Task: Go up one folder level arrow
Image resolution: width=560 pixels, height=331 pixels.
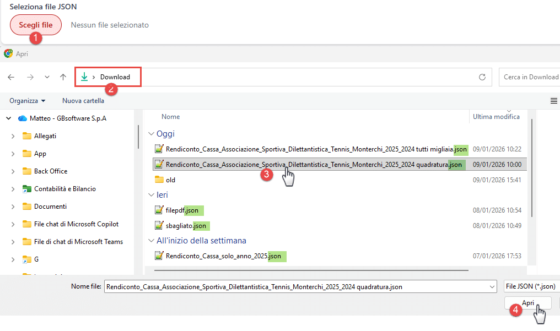Action: click(x=63, y=77)
